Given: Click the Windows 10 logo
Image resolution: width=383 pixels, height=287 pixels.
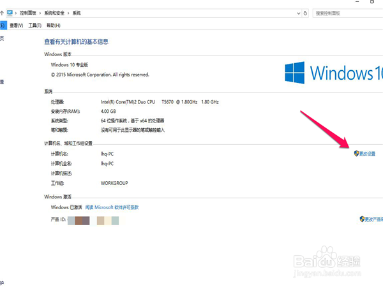Looking at the screenshot, I should click(334, 73).
